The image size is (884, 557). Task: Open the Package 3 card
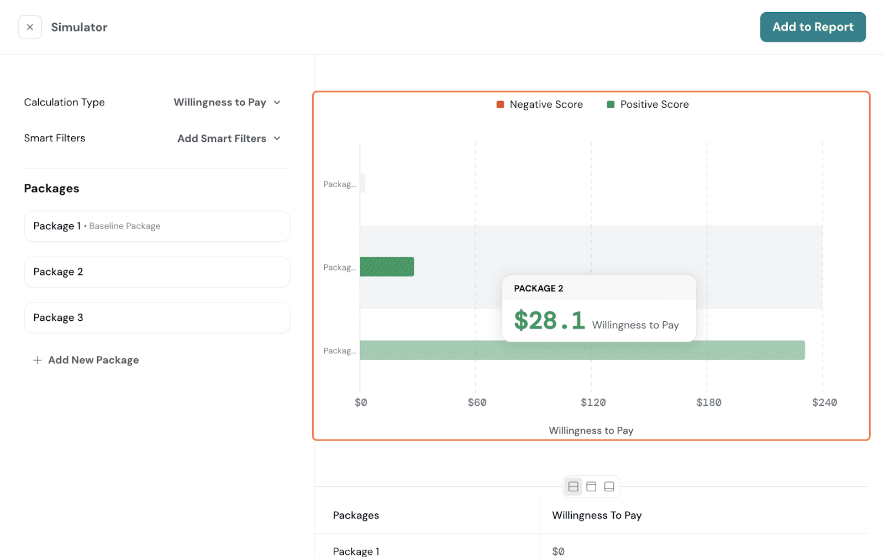coord(157,318)
